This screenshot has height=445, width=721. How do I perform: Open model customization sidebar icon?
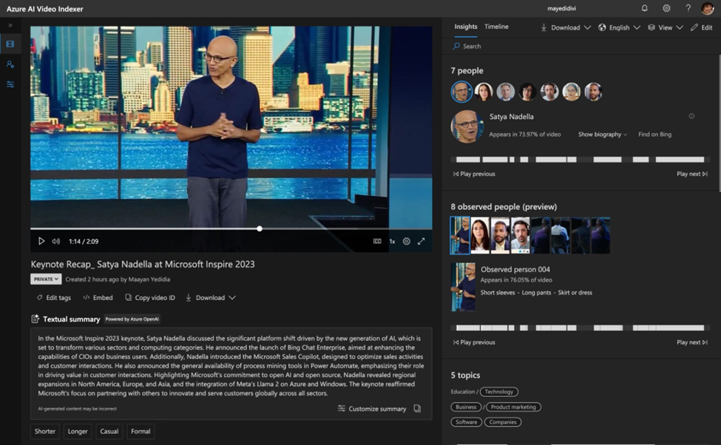10,84
